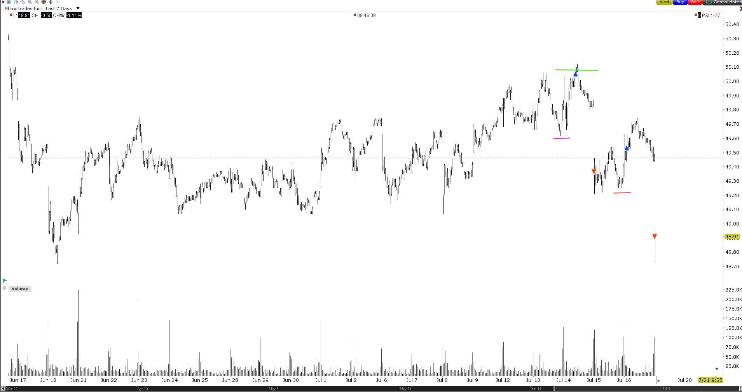The height and width of the screenshot is (392, 742).
Task: Click the CH% value -1.11%
Action: click(x=74, y=16)
